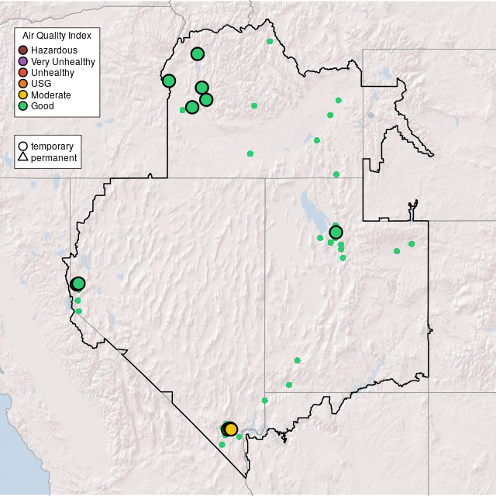Image resolution: width=496 pixels, height=496 pixels.
Task: Click the Moderate yellow legend swatch
Action: tap(23, 95)
